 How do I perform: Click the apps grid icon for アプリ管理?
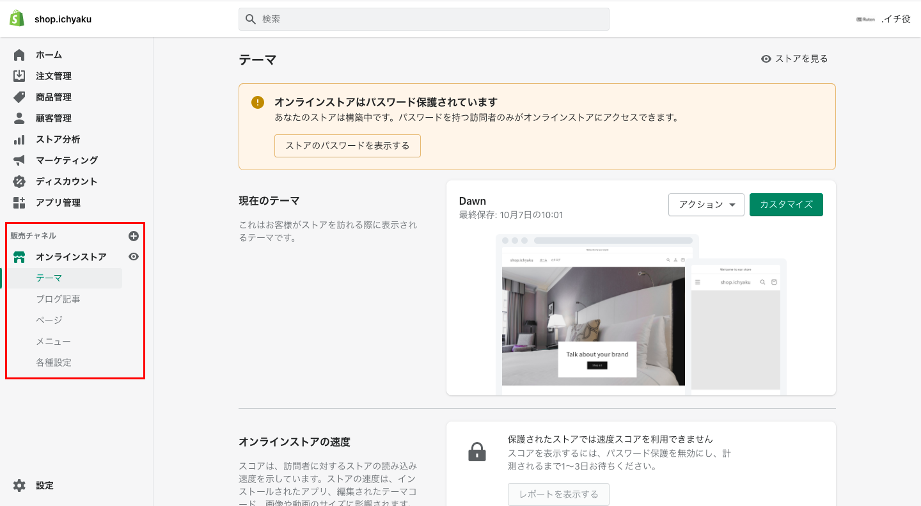19,203
